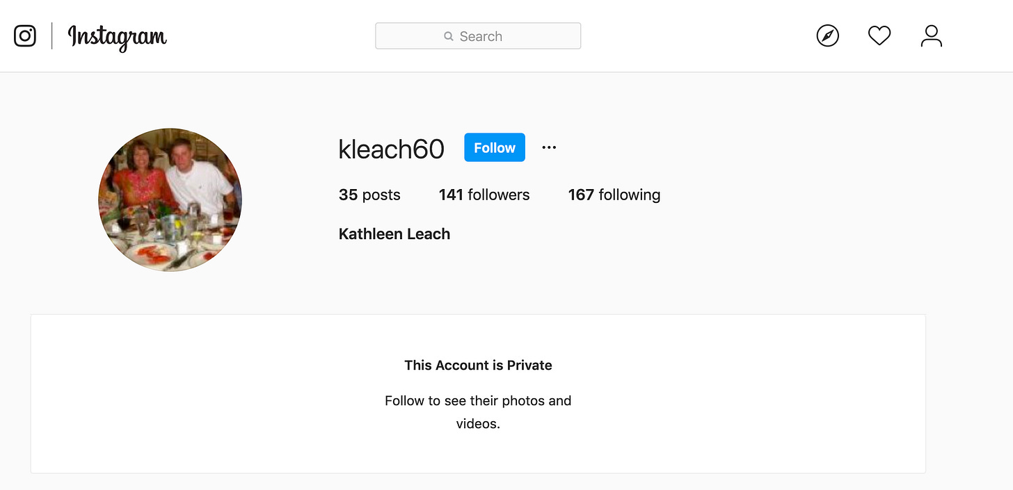View the 167 following list

[614, 195]
